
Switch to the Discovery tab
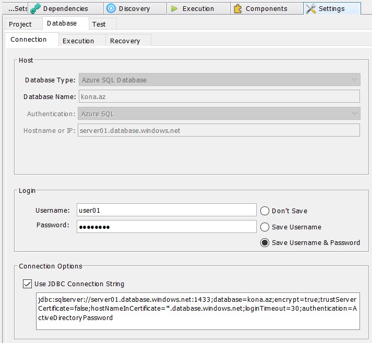coord(135,8)
